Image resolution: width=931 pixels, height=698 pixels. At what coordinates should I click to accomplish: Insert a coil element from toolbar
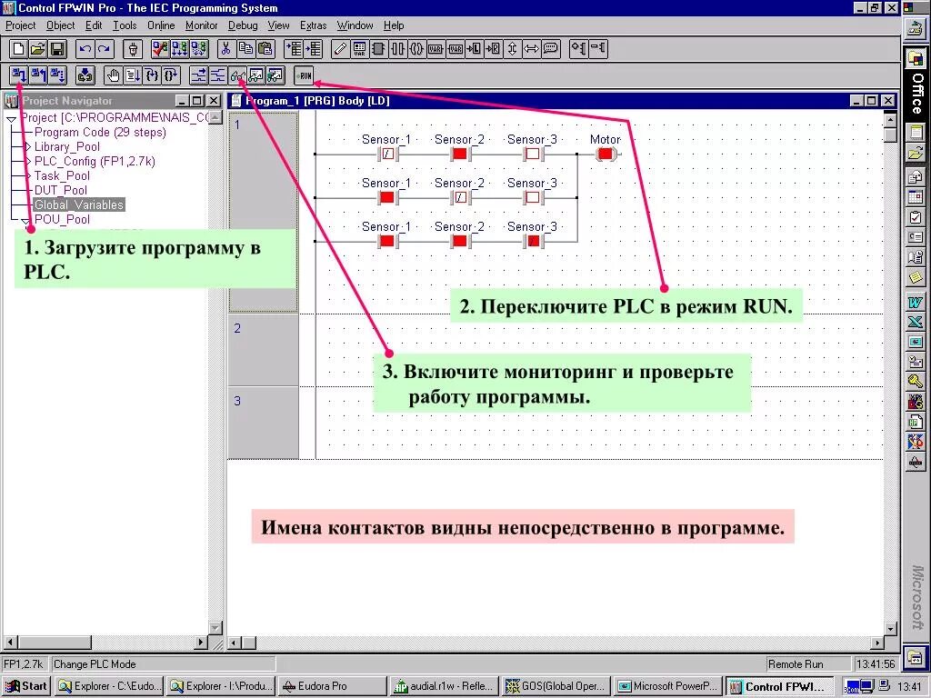(x=416, y=49)
